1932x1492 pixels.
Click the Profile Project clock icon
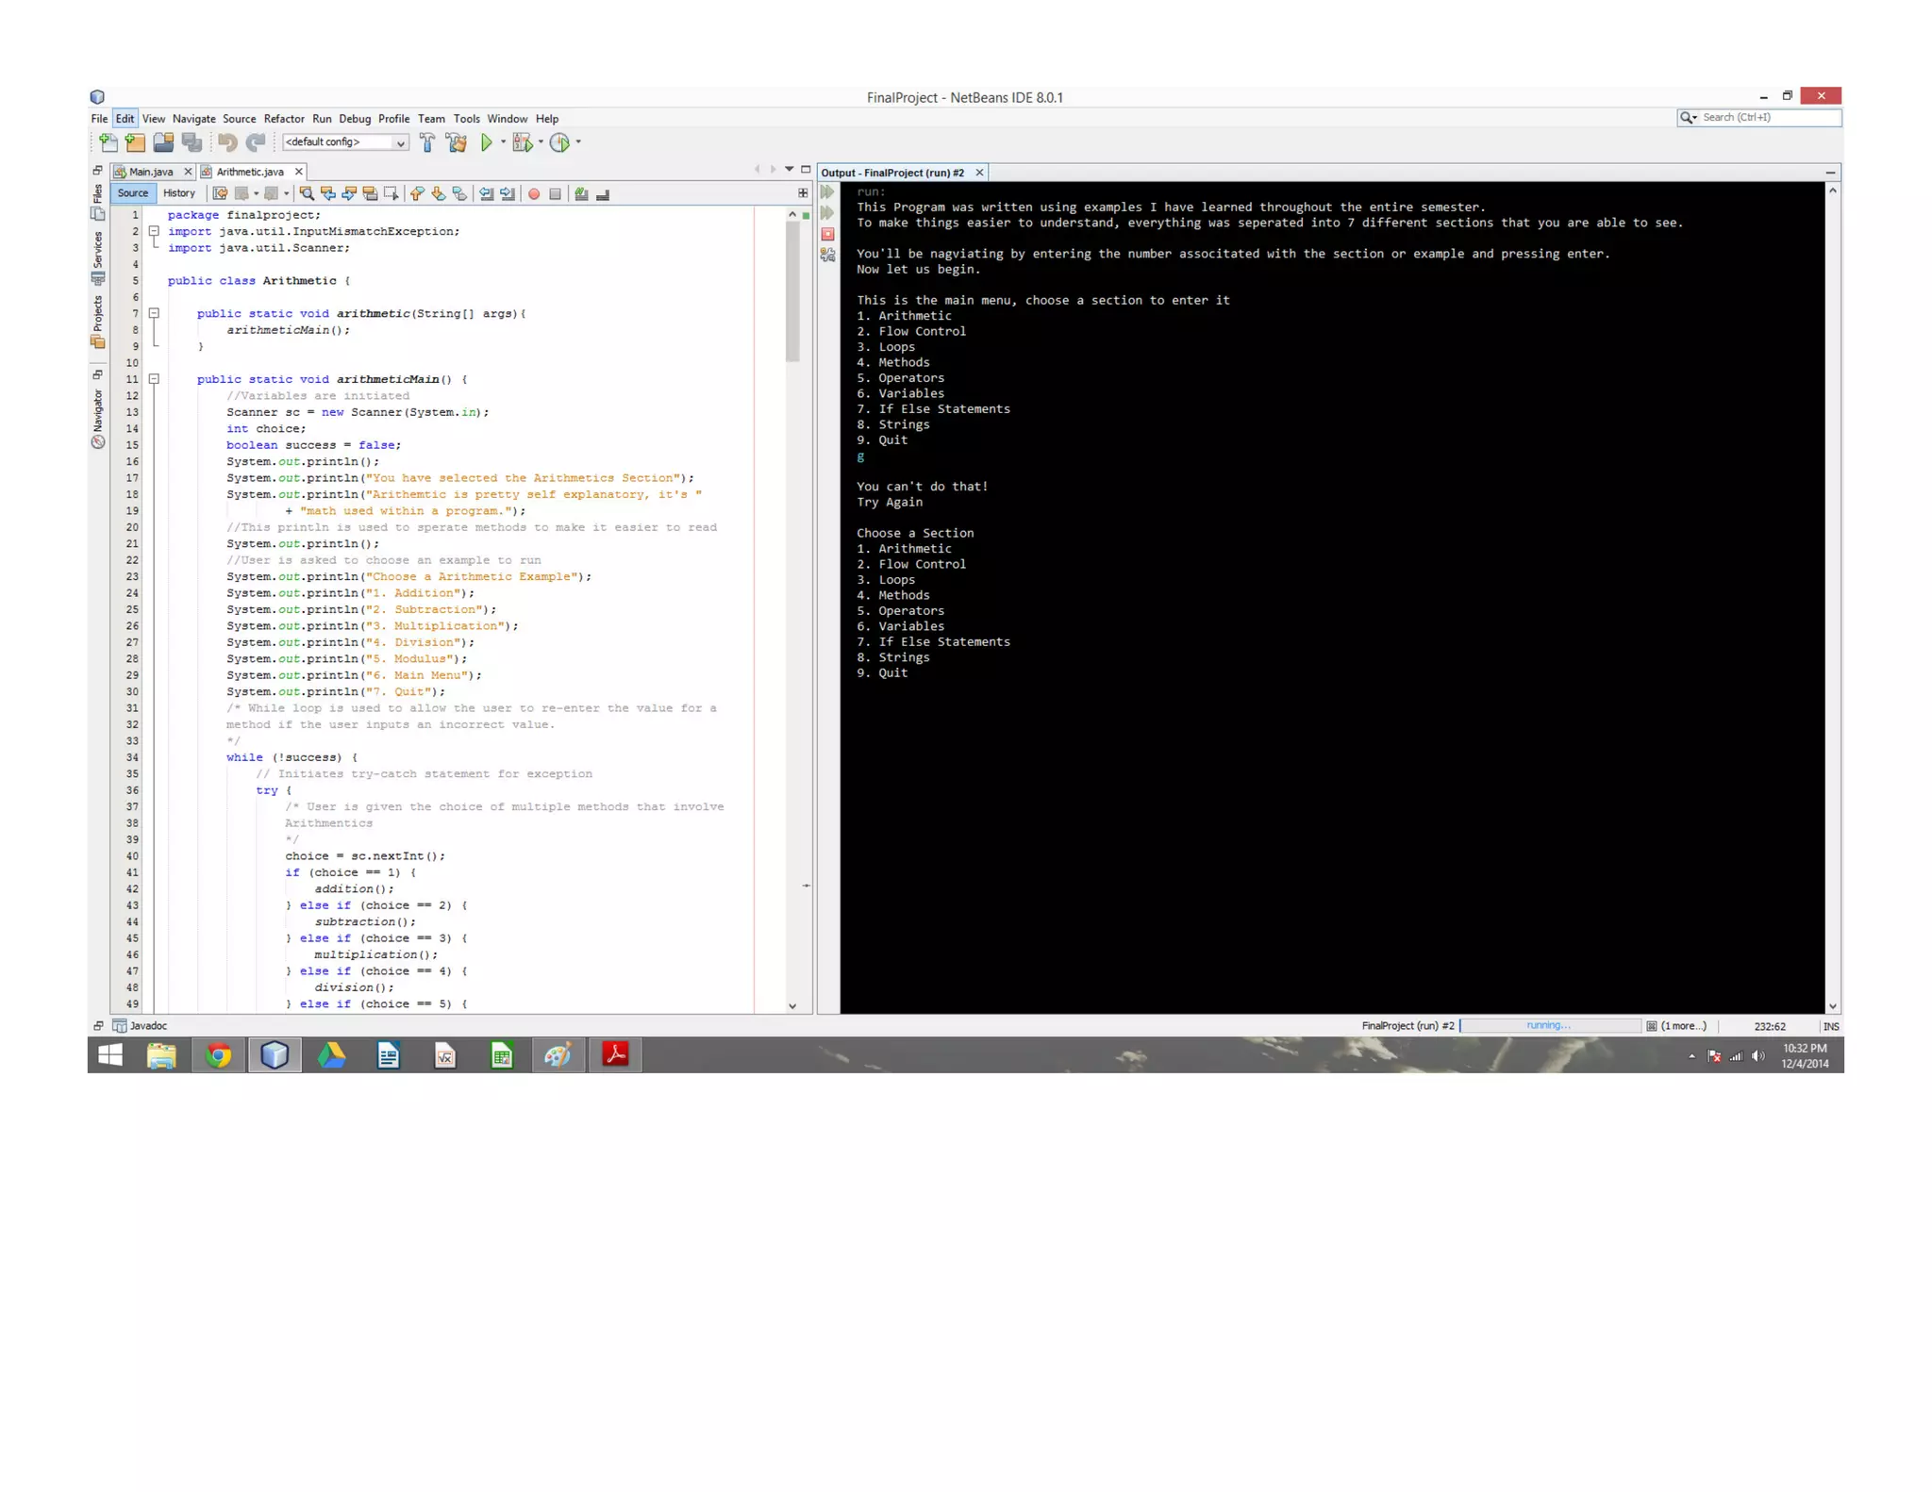(x=559, y=142)
